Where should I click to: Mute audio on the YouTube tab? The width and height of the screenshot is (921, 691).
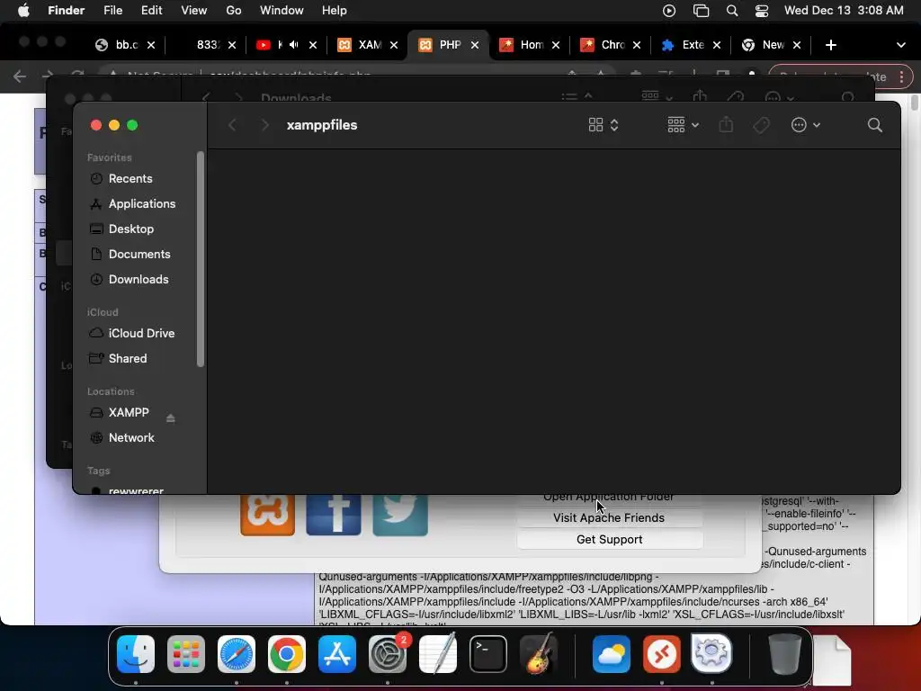tap(294, 45)
